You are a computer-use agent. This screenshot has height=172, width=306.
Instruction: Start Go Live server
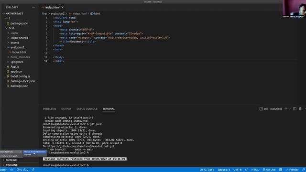pyautogui.click(x=269, y=170)
